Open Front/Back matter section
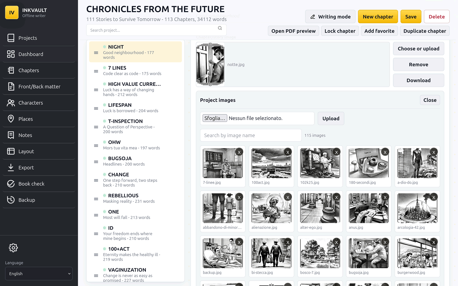Screen dimensions: 458x286 tap(39, 86)
